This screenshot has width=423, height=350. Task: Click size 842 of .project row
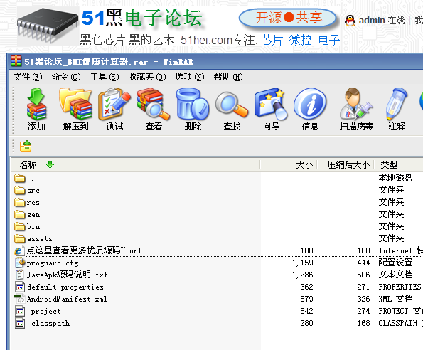tap(306, 311)
